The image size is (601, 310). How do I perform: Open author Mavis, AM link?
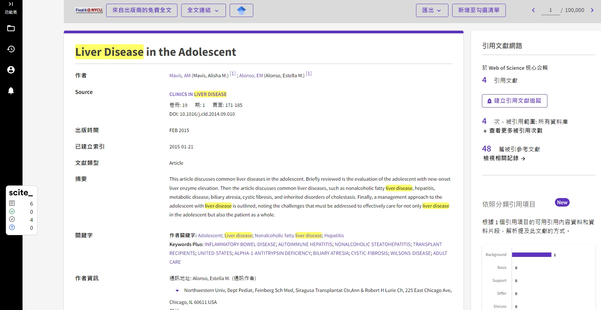(180, 76)
